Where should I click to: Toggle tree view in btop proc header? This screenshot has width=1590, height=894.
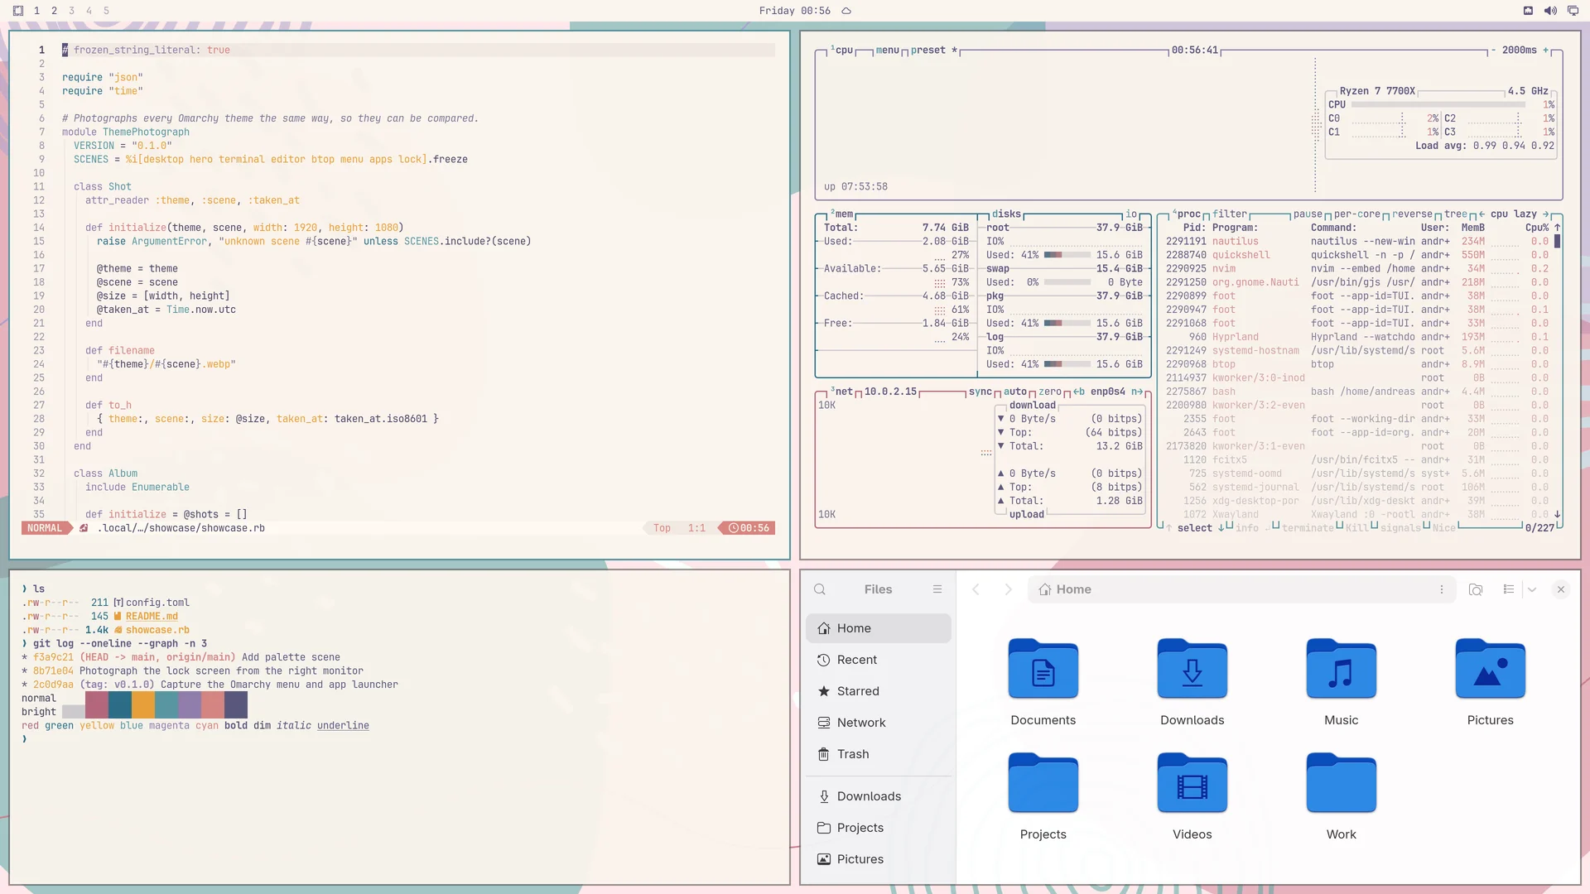tap(1456, 214)
